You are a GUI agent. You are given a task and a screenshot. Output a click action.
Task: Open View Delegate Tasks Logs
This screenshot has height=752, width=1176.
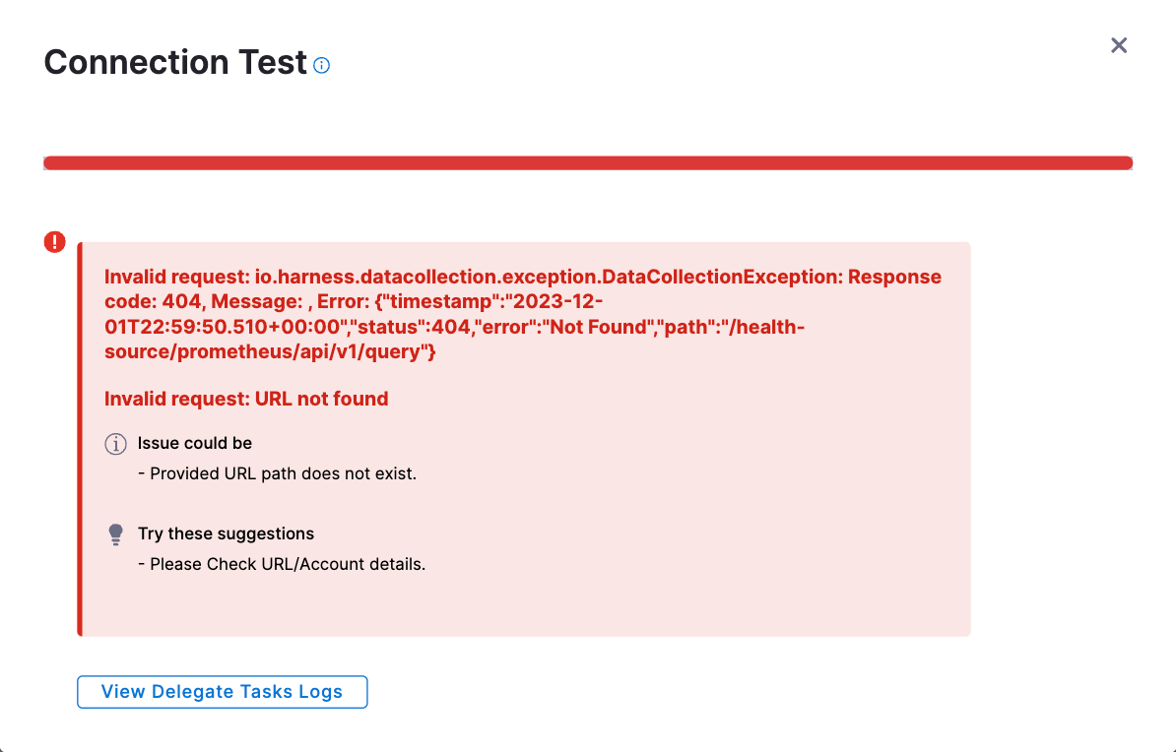(x=222, y=692)
